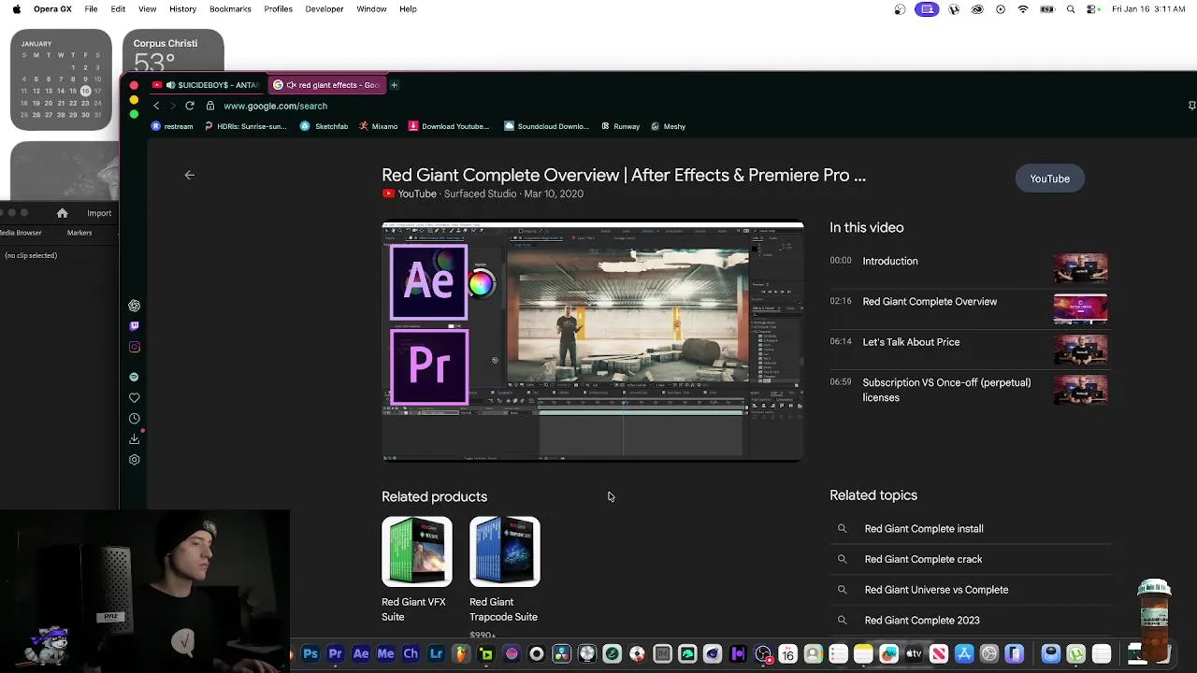Open Lightroom from the dock
The width and height of the screenshot is (1197, 673).
tap(436, 654)
